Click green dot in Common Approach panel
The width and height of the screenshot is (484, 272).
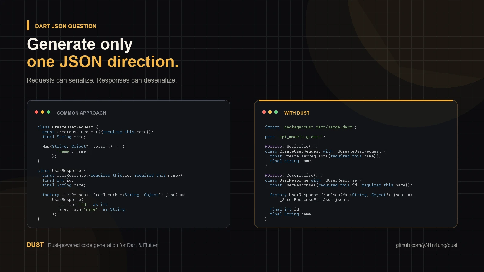48,112
